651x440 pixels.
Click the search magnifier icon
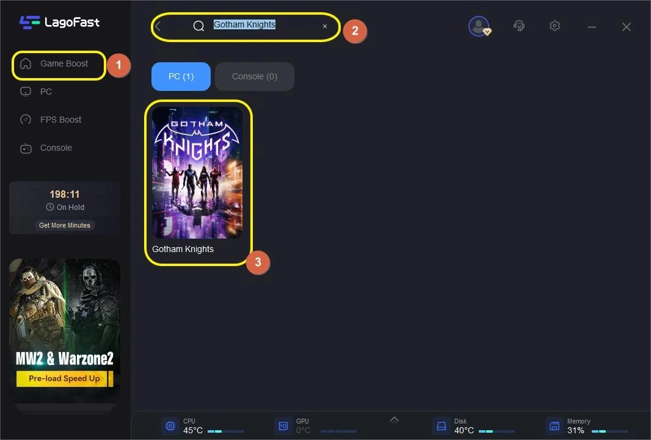[198, 26]
